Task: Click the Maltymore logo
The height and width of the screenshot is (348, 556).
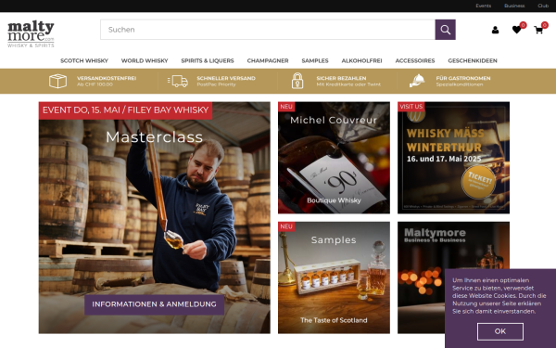Action: [31, 33]
